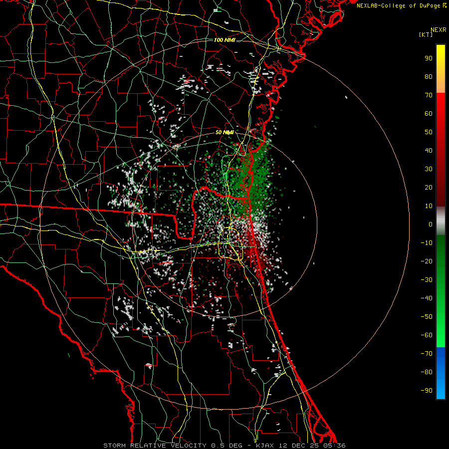The width and height of the screenshot is (449, 449).
Task: Click the 70 knot legend label
Action: point(429,95)
